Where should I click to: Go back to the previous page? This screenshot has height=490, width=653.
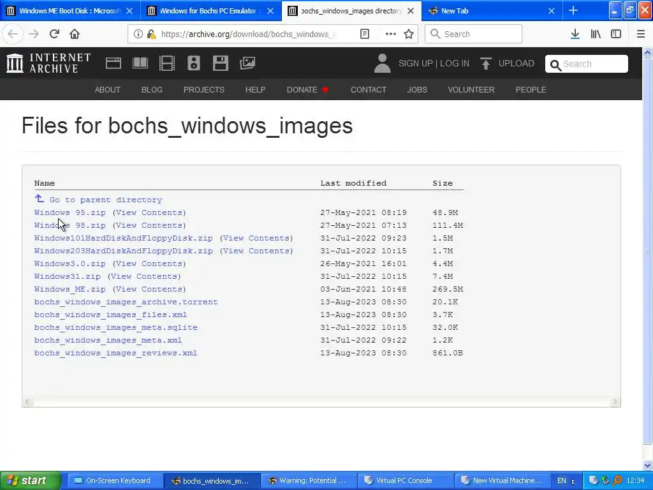(x=13, y=34)
